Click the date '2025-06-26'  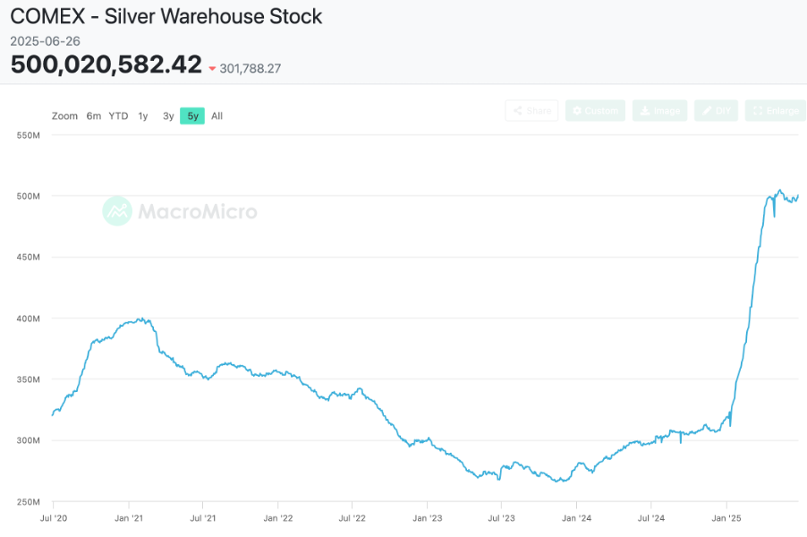(x=46, y=41)
